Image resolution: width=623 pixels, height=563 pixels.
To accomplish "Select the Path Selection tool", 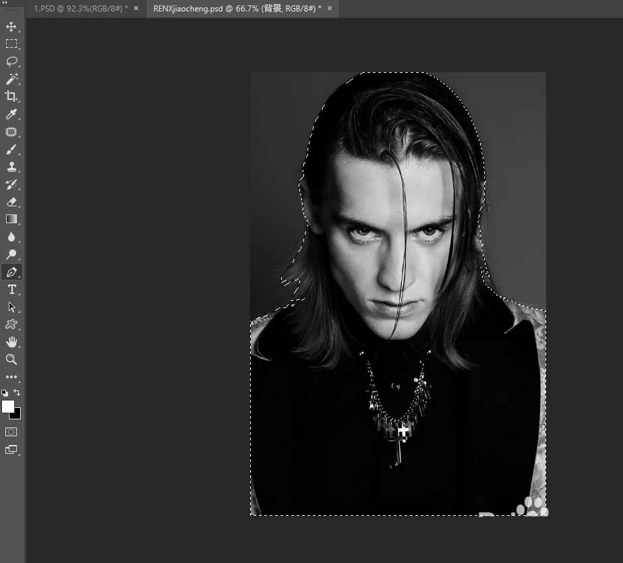I will click(11, 307).
